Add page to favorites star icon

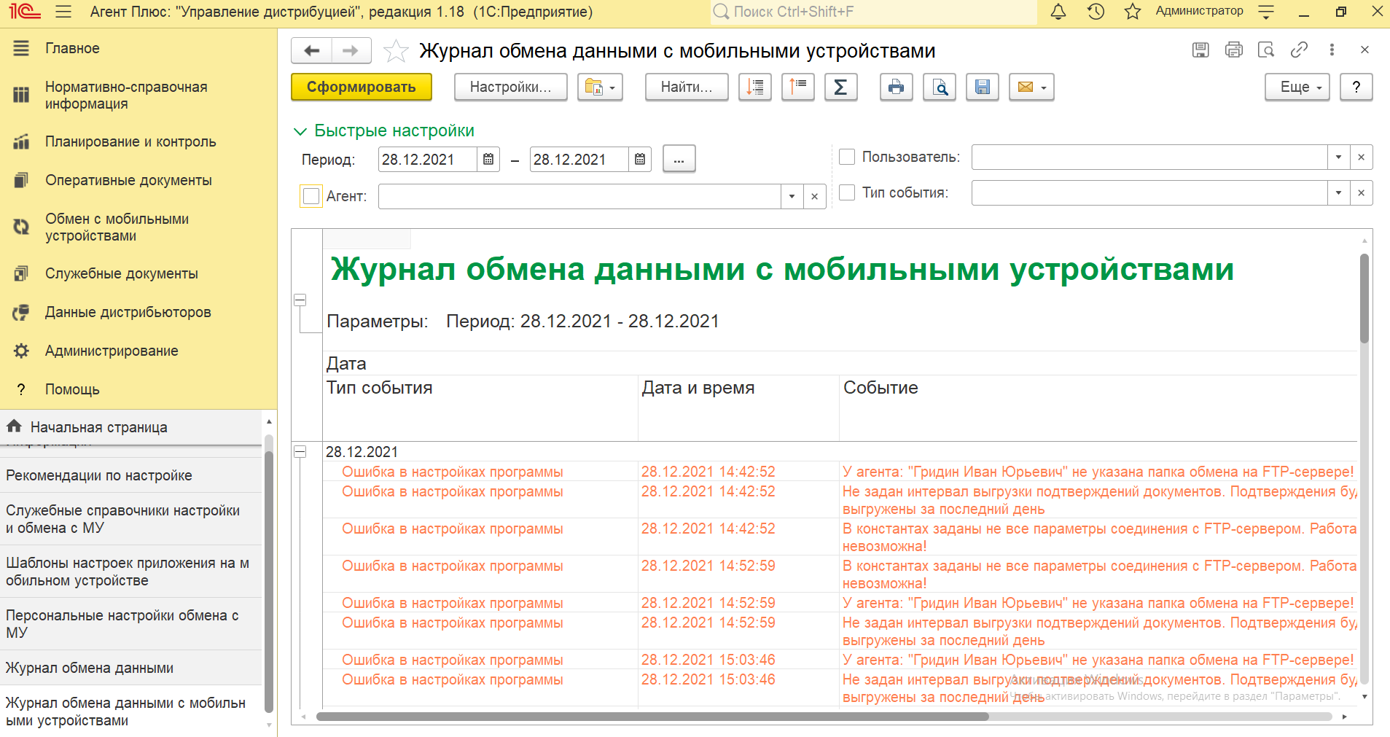pos(396,51)
